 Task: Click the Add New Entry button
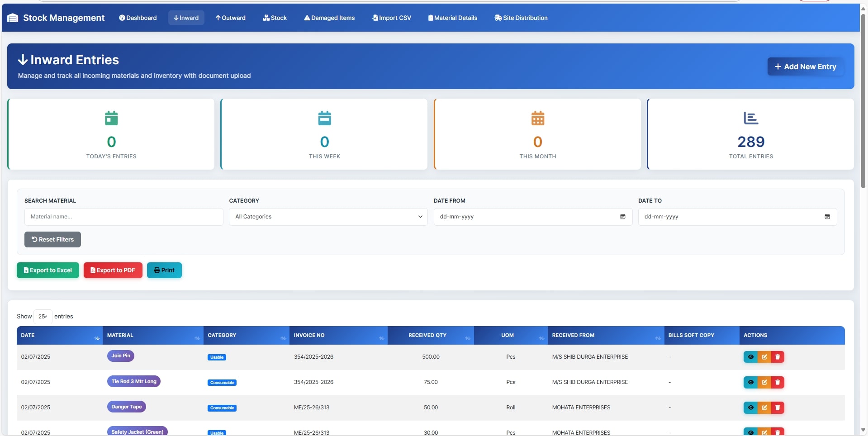805,66
